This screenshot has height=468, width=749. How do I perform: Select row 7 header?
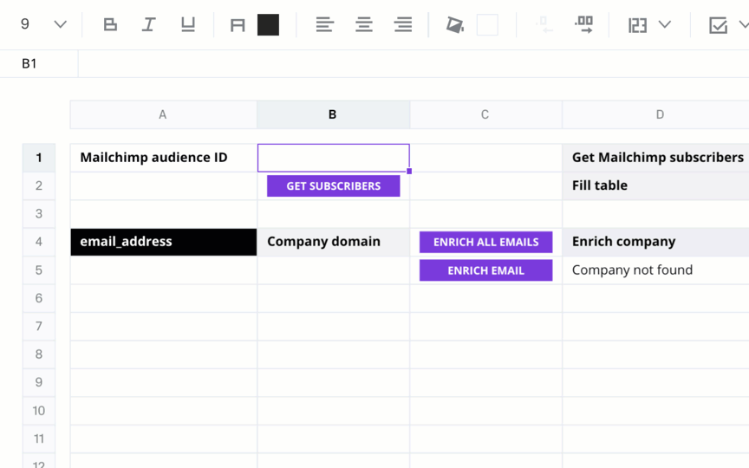click(x=39, y=326)
